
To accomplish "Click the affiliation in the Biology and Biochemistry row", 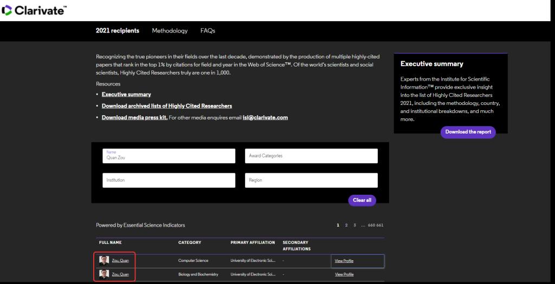I will (x=253, y=274).
